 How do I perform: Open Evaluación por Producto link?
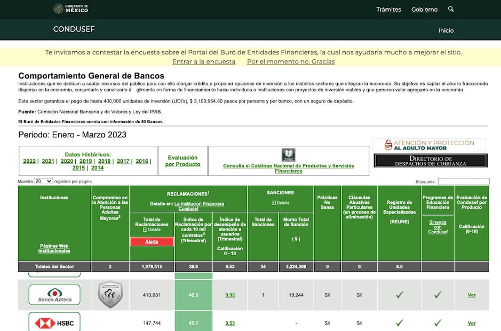point(183,161)
